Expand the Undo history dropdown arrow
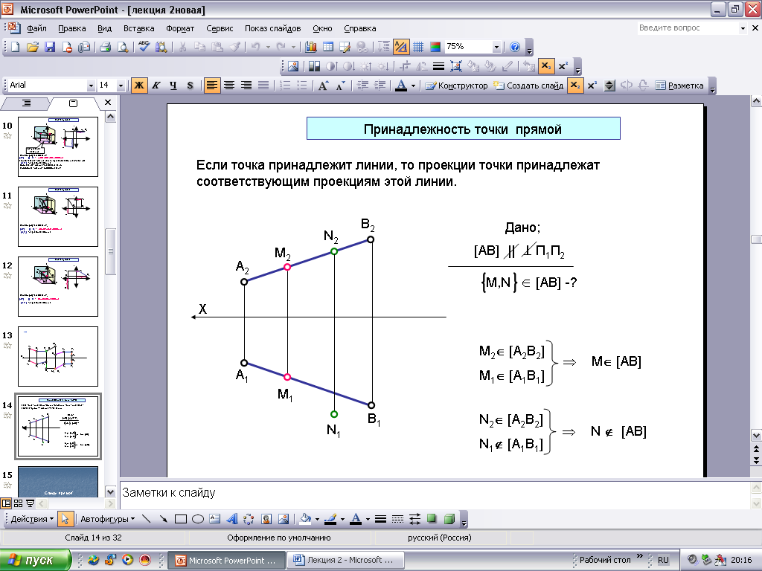 (268, 47)
